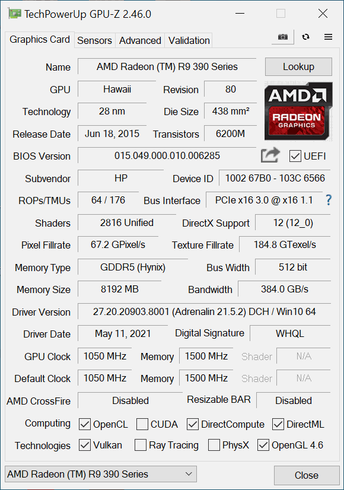Toggle the Vulkan checkbox
This screenshot has height=490, width=344.
click(85, 445)
